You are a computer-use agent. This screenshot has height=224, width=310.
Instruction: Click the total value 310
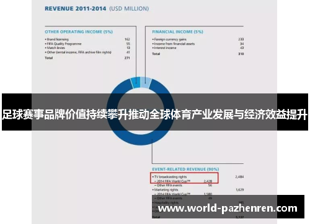coord(241,54)
